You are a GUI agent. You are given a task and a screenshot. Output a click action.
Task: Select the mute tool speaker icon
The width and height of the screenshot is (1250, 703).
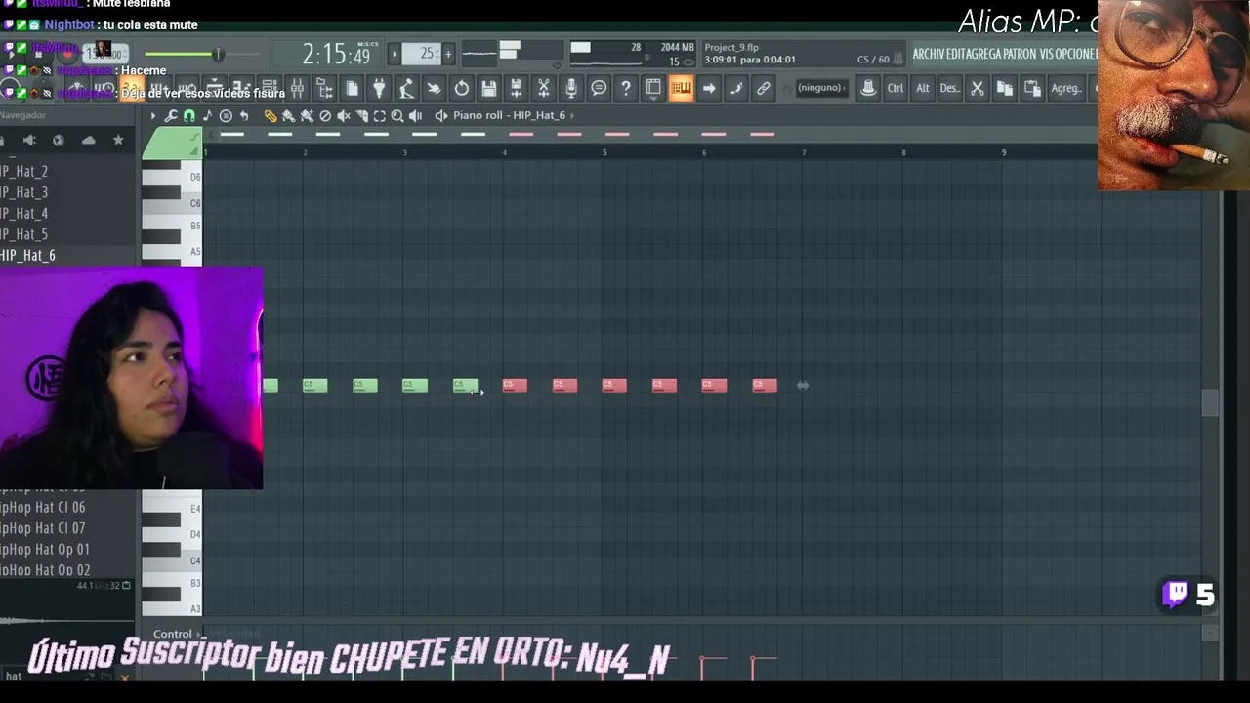point(343,116)
